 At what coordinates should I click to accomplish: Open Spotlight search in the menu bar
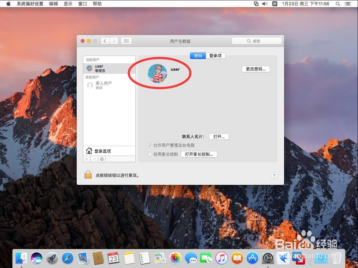[338, 4]
